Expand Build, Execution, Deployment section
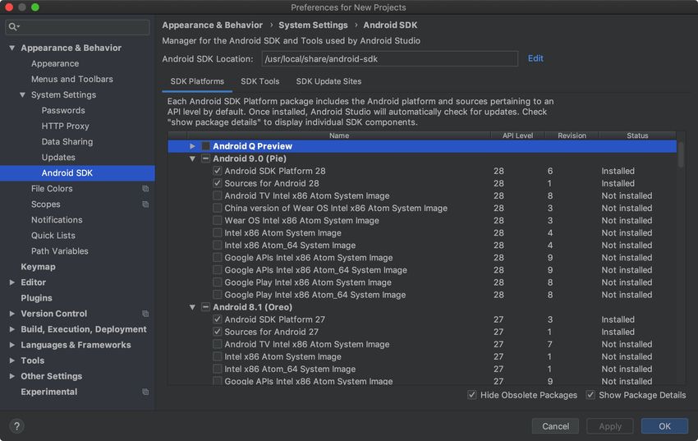This screenshot has height=441, width=698. (x=12, y=329)
